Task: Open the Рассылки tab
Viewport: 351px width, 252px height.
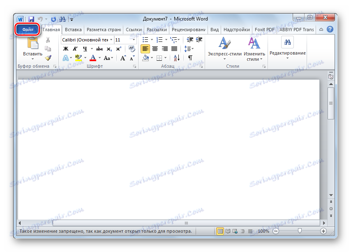Action: click(157, 30)
